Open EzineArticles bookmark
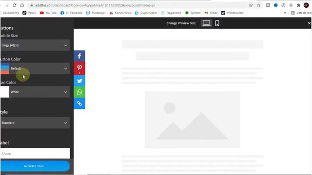This screenshot has height=175, width=312. point(120,13)
